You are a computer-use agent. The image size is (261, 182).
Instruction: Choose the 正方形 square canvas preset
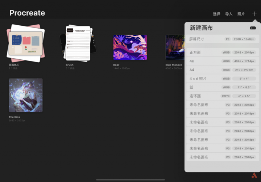point(223,52)
